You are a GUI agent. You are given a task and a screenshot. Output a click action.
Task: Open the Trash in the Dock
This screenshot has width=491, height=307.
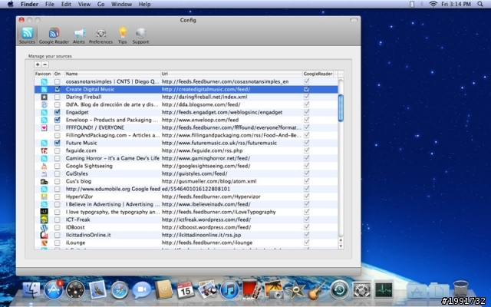coord(460,289)
